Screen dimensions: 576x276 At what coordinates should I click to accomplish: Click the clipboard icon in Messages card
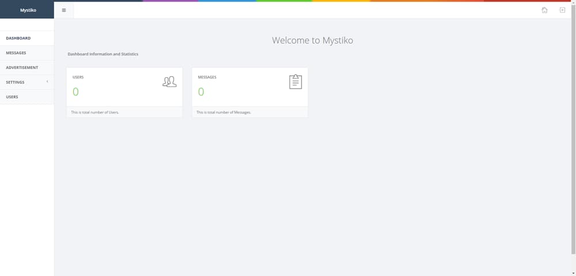tap(295, 82)
